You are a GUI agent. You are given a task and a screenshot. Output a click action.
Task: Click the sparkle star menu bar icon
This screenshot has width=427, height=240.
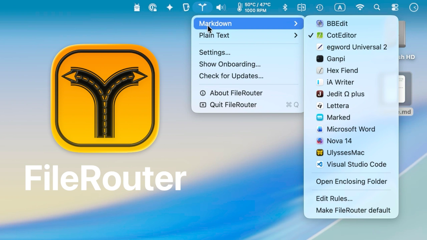(x=170, y=7)
